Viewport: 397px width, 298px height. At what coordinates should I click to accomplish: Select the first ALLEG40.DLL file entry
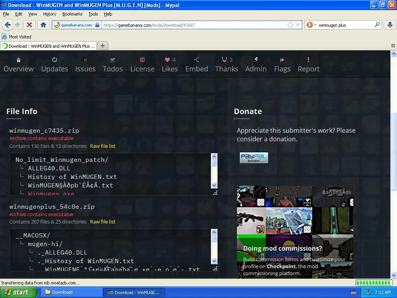49,168
